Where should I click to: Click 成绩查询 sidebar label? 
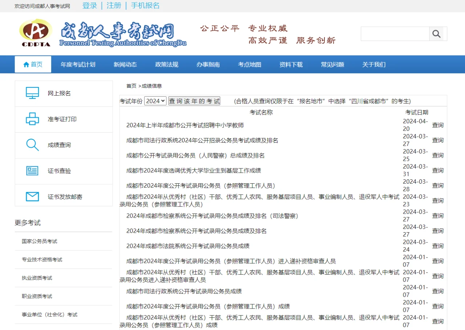[x=59, y=145]
